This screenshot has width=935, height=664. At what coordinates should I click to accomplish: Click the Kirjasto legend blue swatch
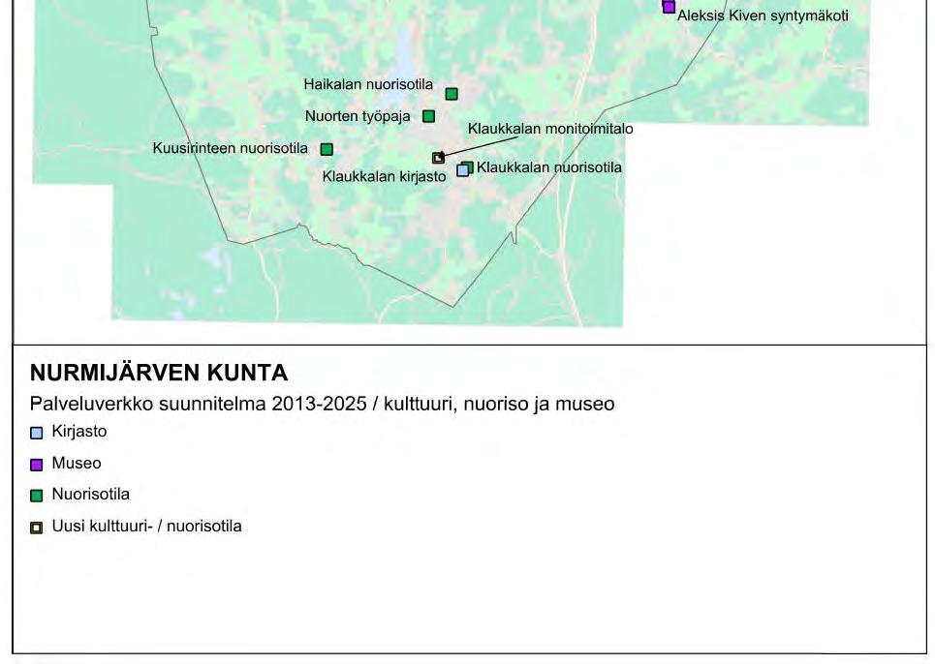click(x=37, y=433)
